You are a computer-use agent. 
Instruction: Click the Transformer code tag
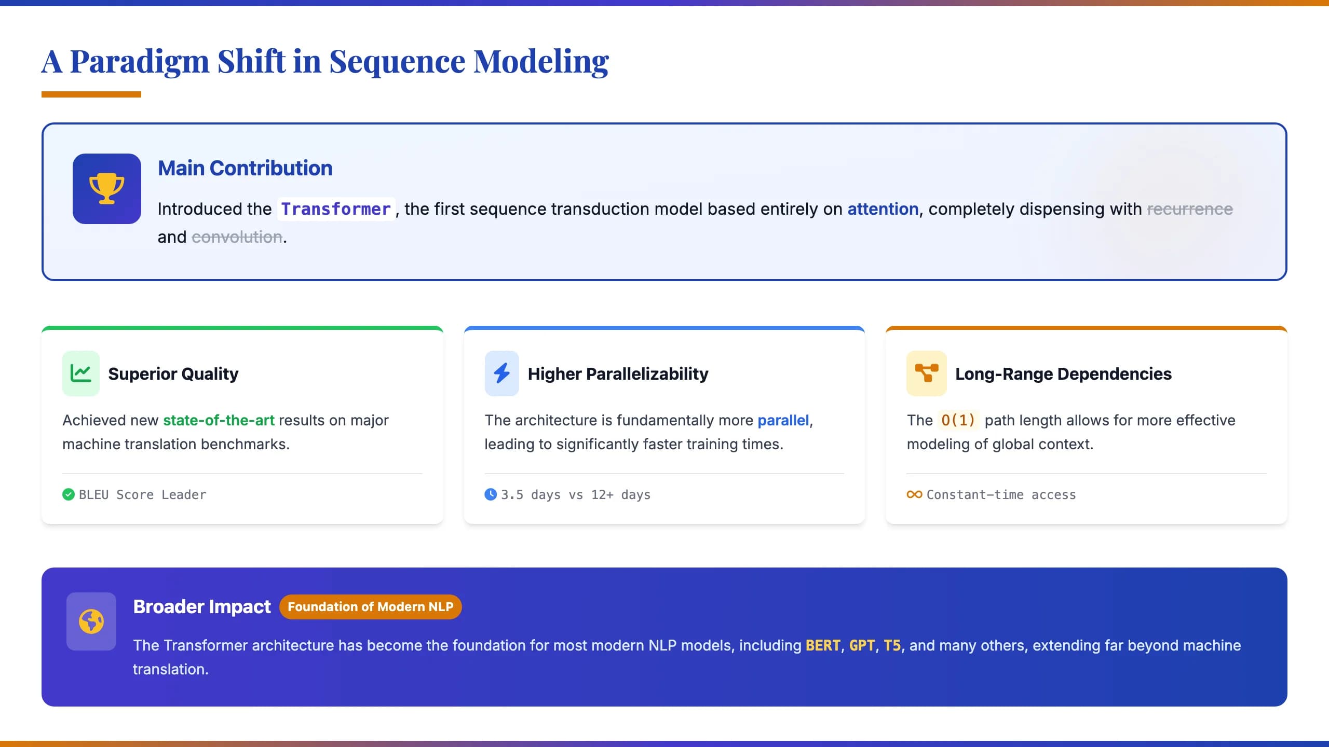click(336, 209)
